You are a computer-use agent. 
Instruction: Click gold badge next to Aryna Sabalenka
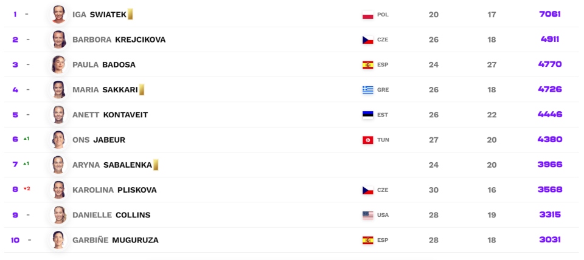coord(156,165)
